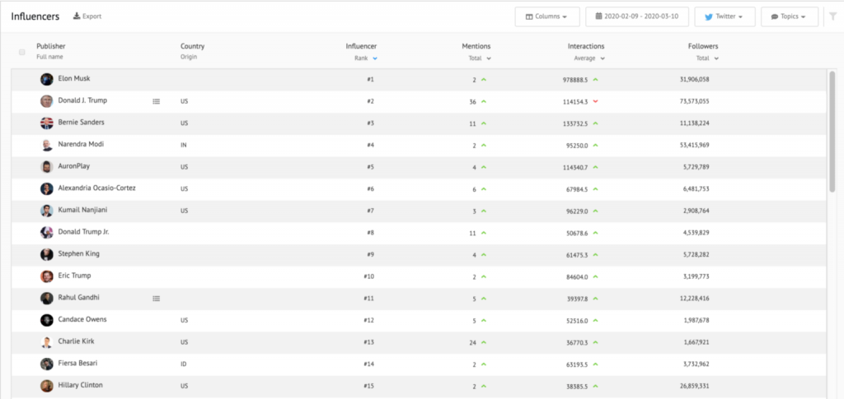844x399 pixels.
Task: Open the Topics dropdown
Action: coord(789,16)
